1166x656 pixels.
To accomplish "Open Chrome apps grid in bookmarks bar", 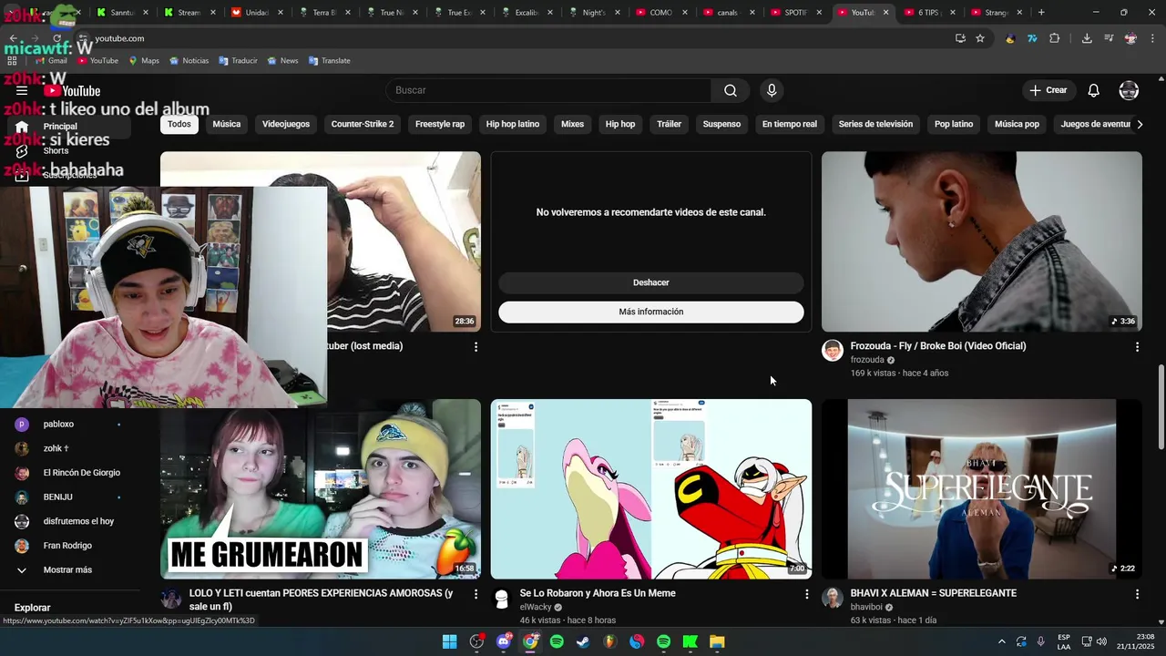I will (x=12, y=61).
